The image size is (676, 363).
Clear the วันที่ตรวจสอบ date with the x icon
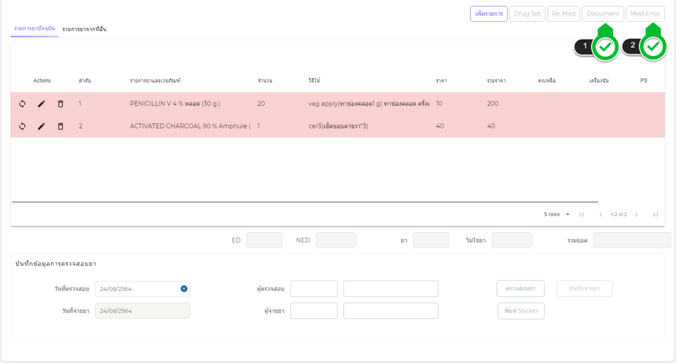(184, 289)
